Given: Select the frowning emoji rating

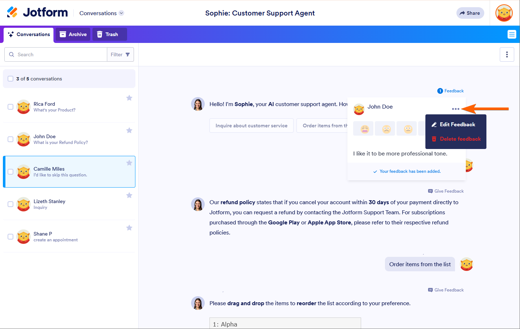Looking at the screenshot, I should tap(386, 129).
